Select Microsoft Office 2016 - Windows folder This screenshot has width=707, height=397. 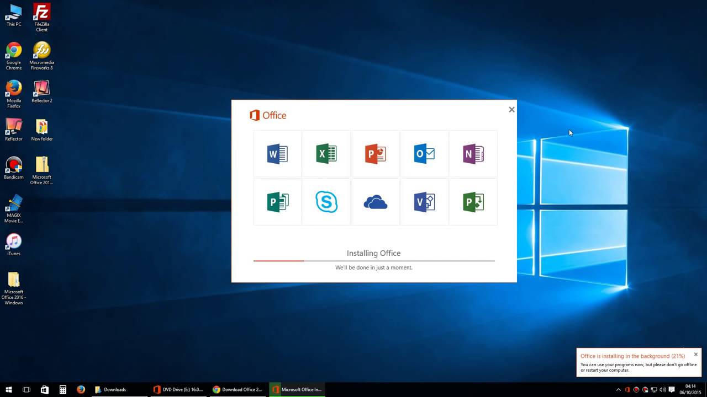pos(14,288)
